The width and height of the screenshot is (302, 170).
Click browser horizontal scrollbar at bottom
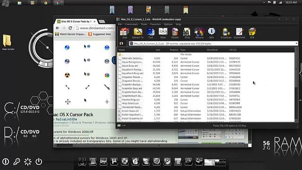[x=150, y=145]
